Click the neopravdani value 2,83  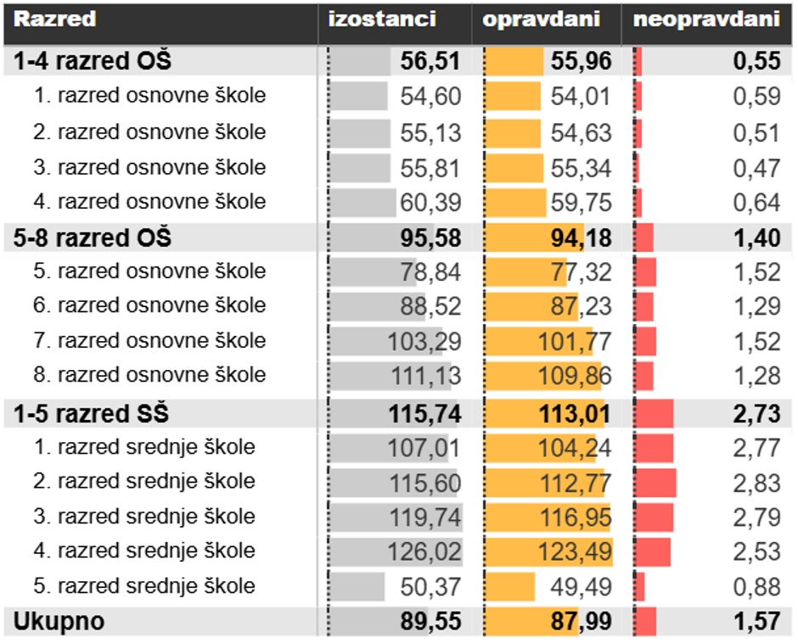click(x=756, y=483)
